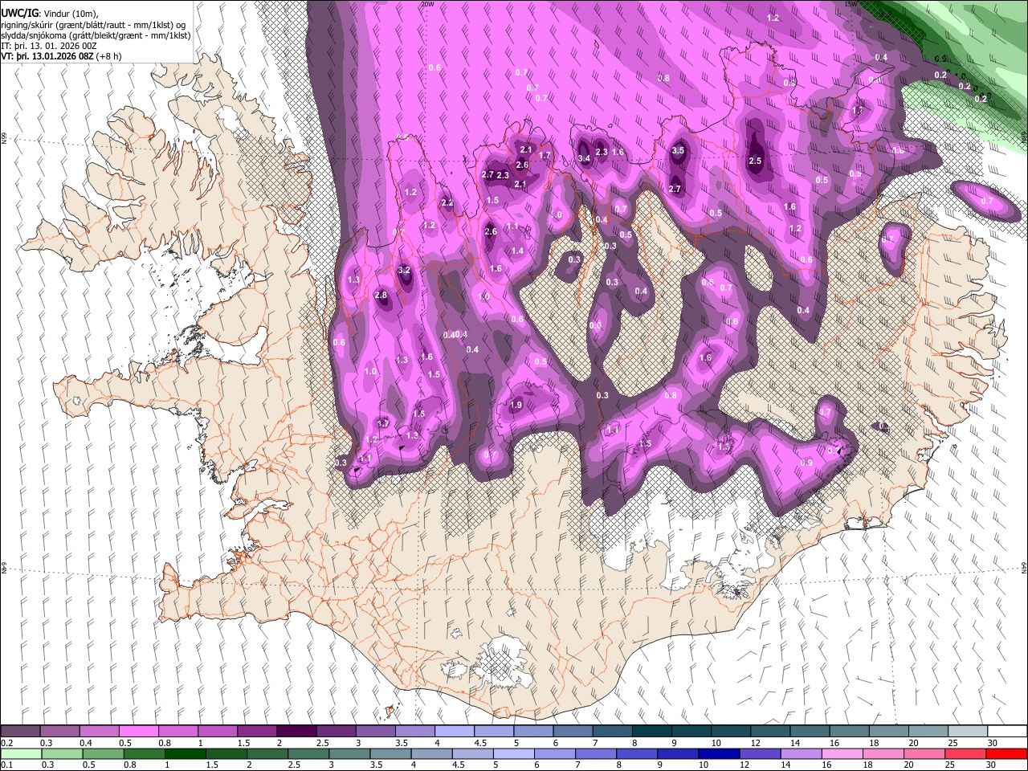The height and width of the screenshot is (771, 1028).
Task: Pick deep blue lower swatch between 10 and 12
Action: pyautogui.click(x=718, y=753)
